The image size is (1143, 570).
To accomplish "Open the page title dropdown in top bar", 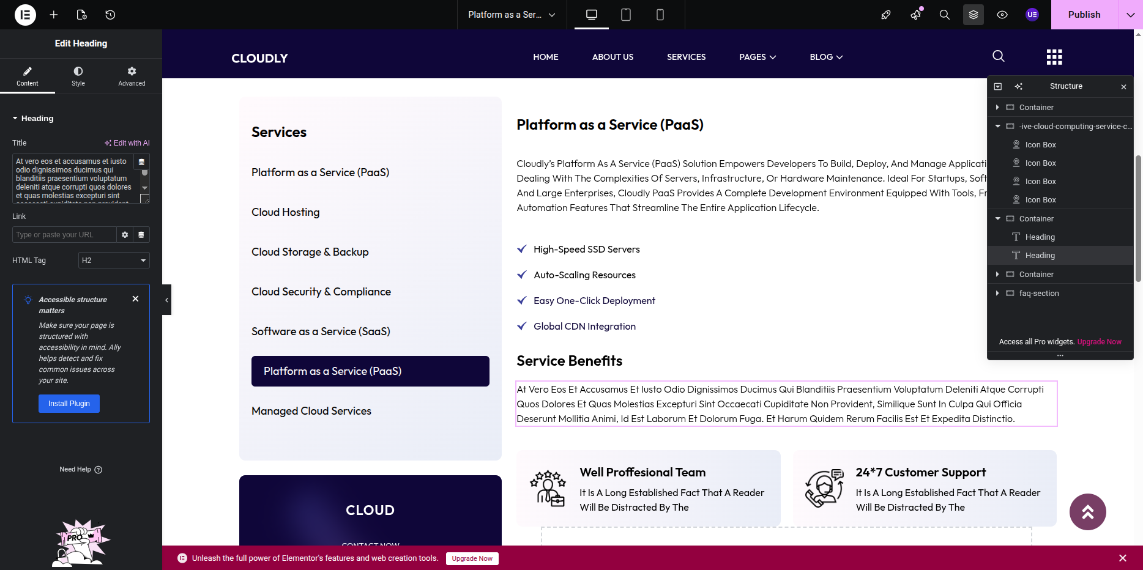I will click(512, 15).
